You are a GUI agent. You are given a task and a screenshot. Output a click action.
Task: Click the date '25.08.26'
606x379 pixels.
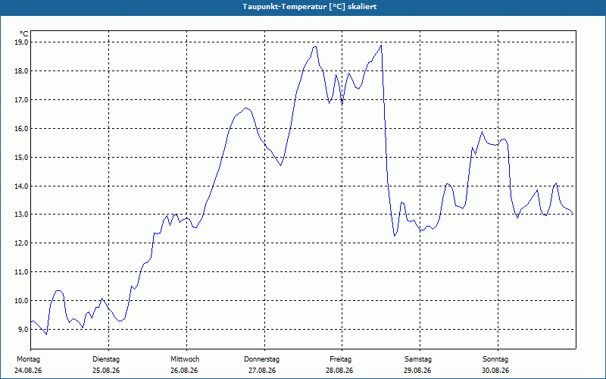(x=106, y=371)
